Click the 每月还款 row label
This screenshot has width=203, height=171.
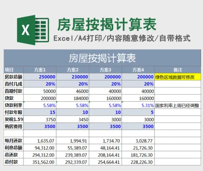(14, 141)
